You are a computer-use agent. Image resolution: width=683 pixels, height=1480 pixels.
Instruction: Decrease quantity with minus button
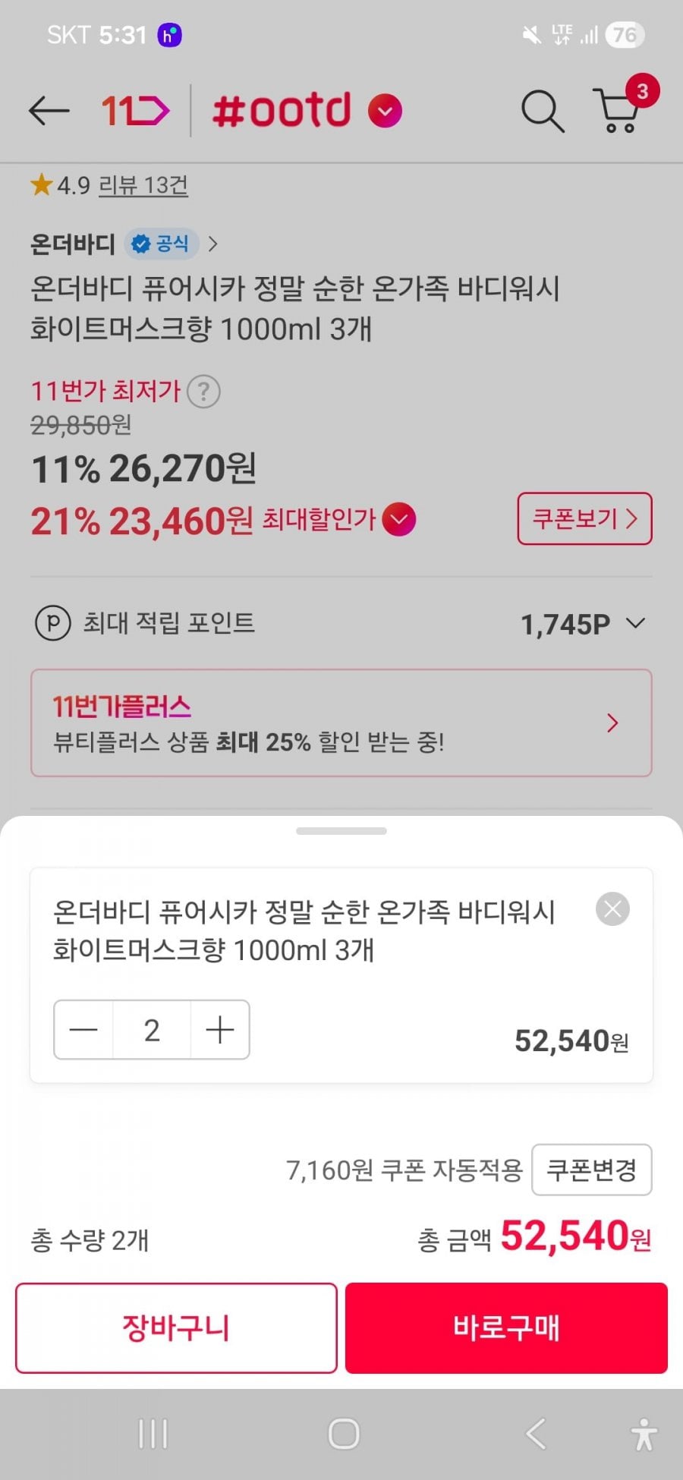tap(83, 1030)
